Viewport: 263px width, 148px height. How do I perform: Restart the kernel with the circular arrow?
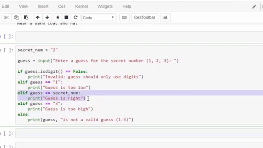(76, 17)
